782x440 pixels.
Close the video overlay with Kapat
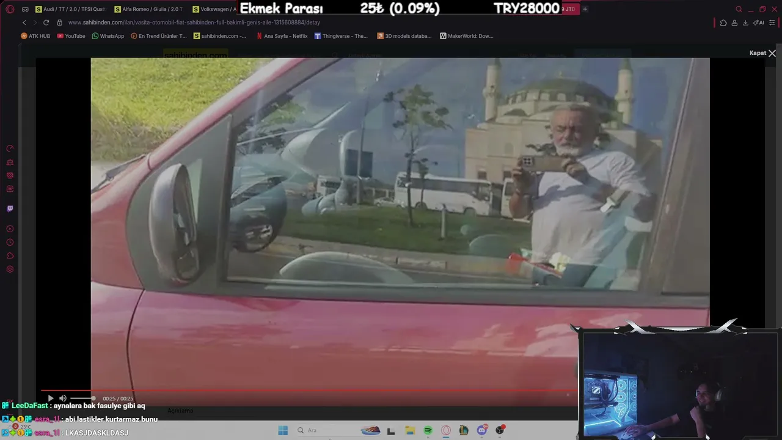click(x=762, y=53)
